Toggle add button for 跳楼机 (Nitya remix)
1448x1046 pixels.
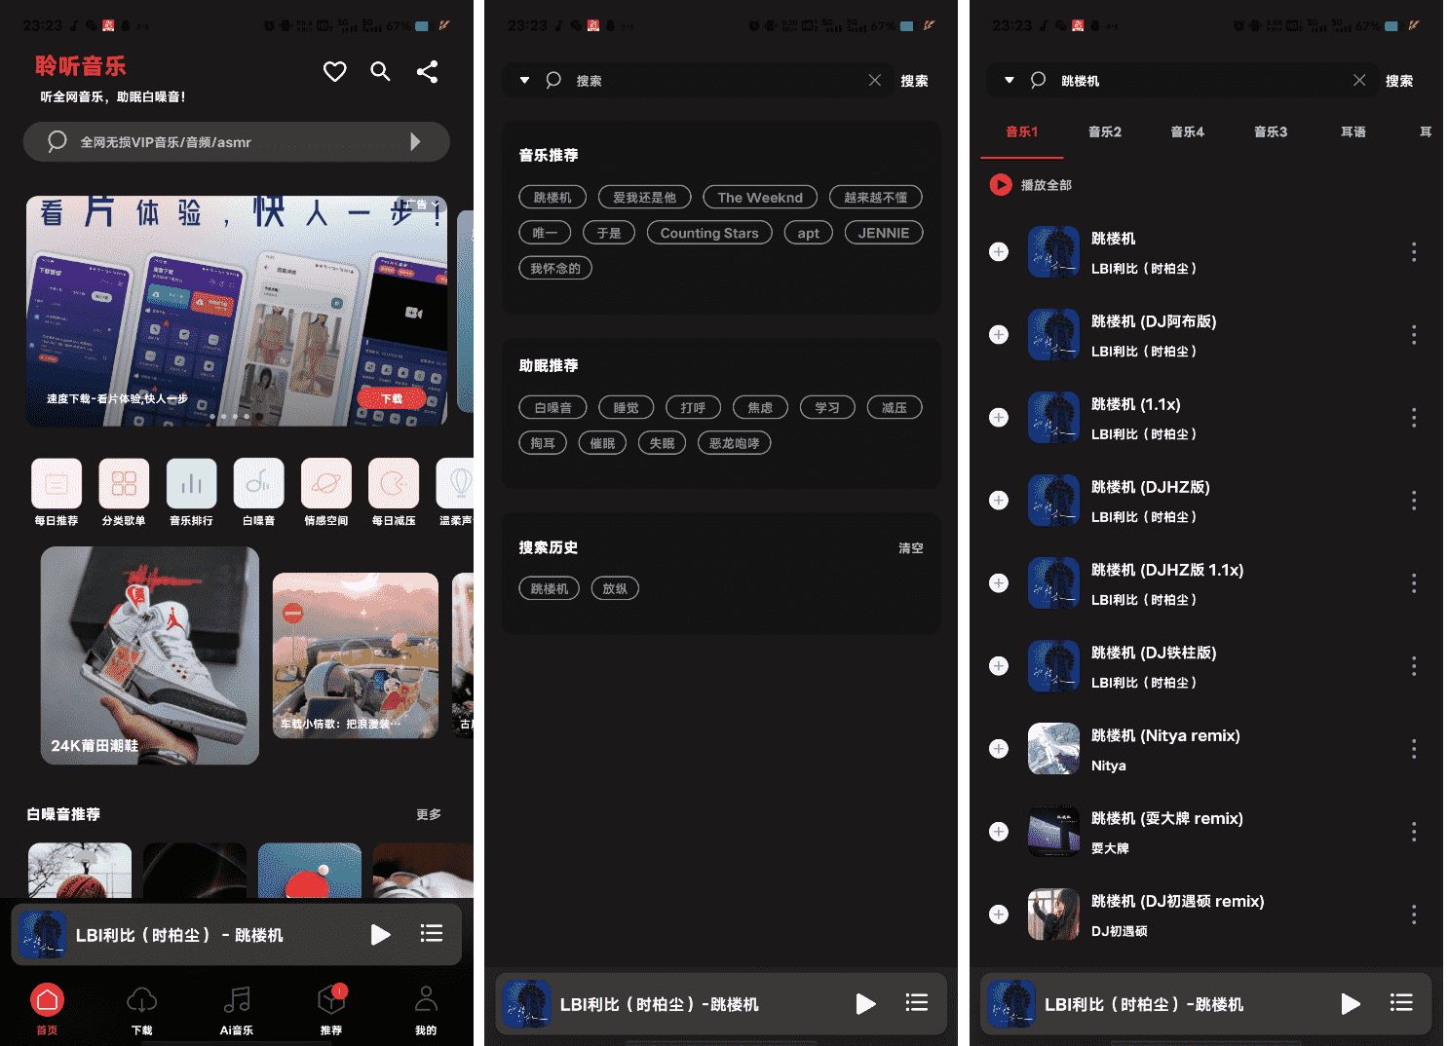tap(999, 749)
